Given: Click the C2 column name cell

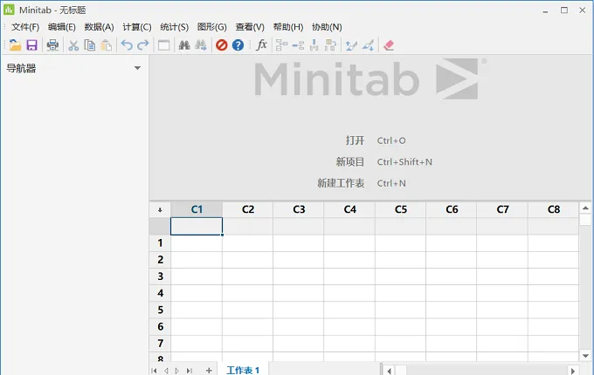Looking at the screenshot, I should click(x=247, y=226).
